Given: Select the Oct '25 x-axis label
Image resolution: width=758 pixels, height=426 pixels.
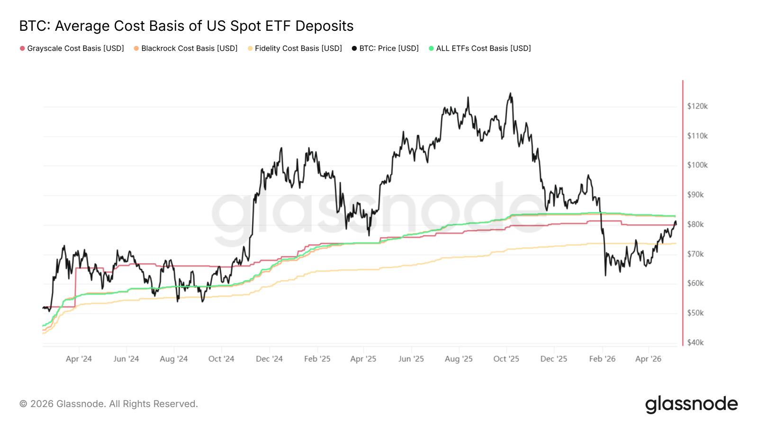Looking at the screenshot, I should click(x=506, y=359).
